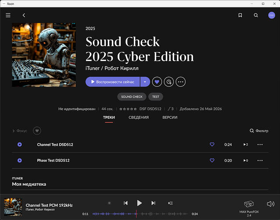The height and width of the screenshot is (220, 280).
Task: Open the volume speaker control
Action: 270,204
